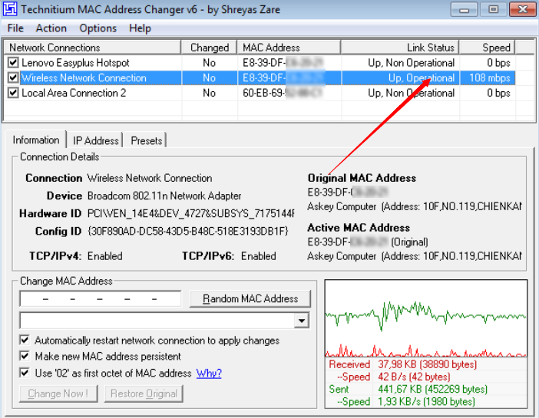The width and height of the screenshot is (539, 418).
Task: Click the network traffic graph
Action: click(x=425, y=318)
